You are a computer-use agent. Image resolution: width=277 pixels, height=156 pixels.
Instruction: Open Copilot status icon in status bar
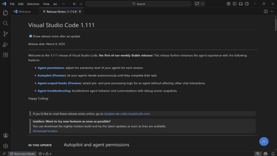265,154
